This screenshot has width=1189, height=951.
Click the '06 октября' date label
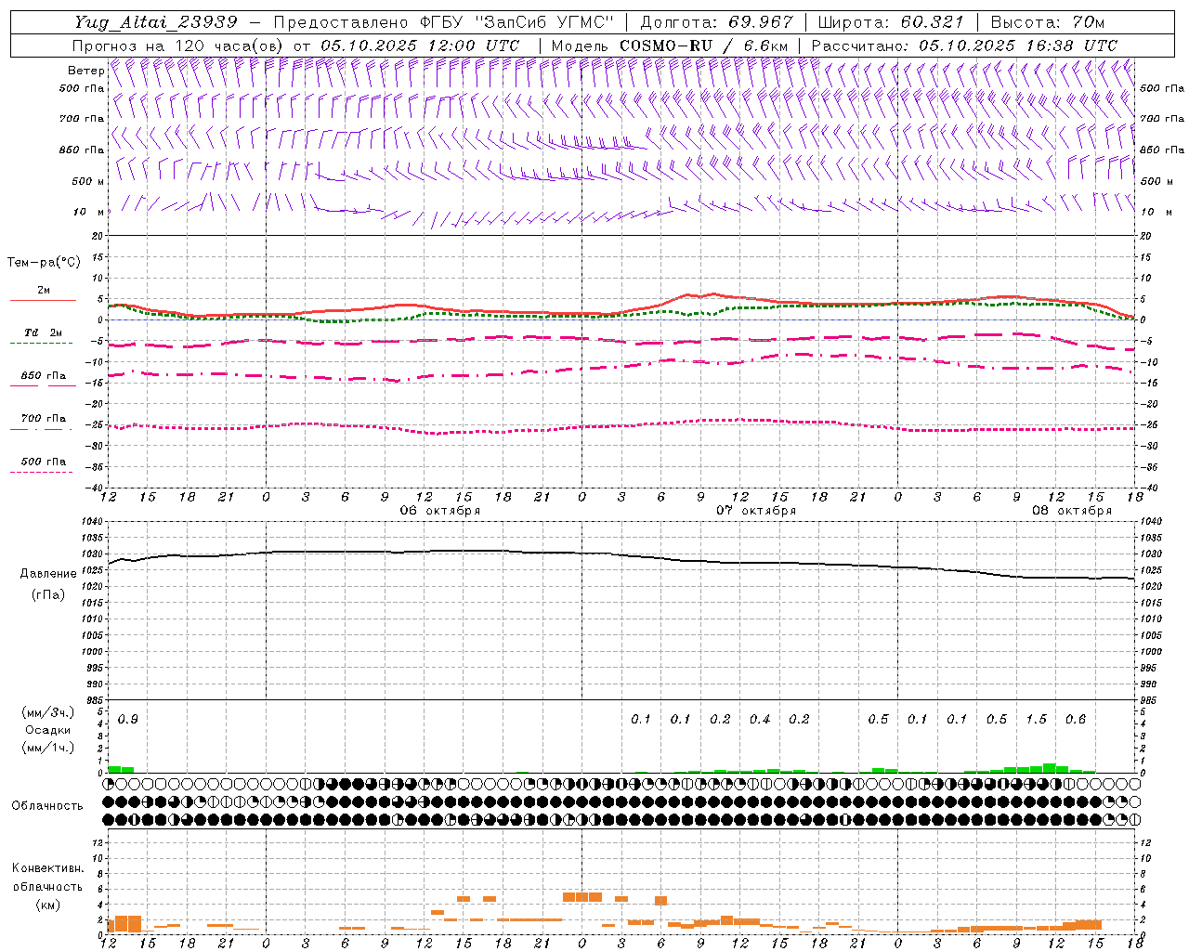pyautogui.click(x=440, y=510)
